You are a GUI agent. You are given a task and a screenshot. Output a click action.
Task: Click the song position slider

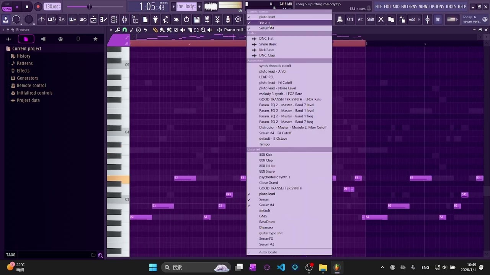96,7
